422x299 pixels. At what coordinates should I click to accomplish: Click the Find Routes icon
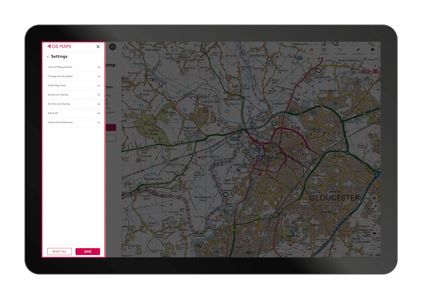point(340,49)
